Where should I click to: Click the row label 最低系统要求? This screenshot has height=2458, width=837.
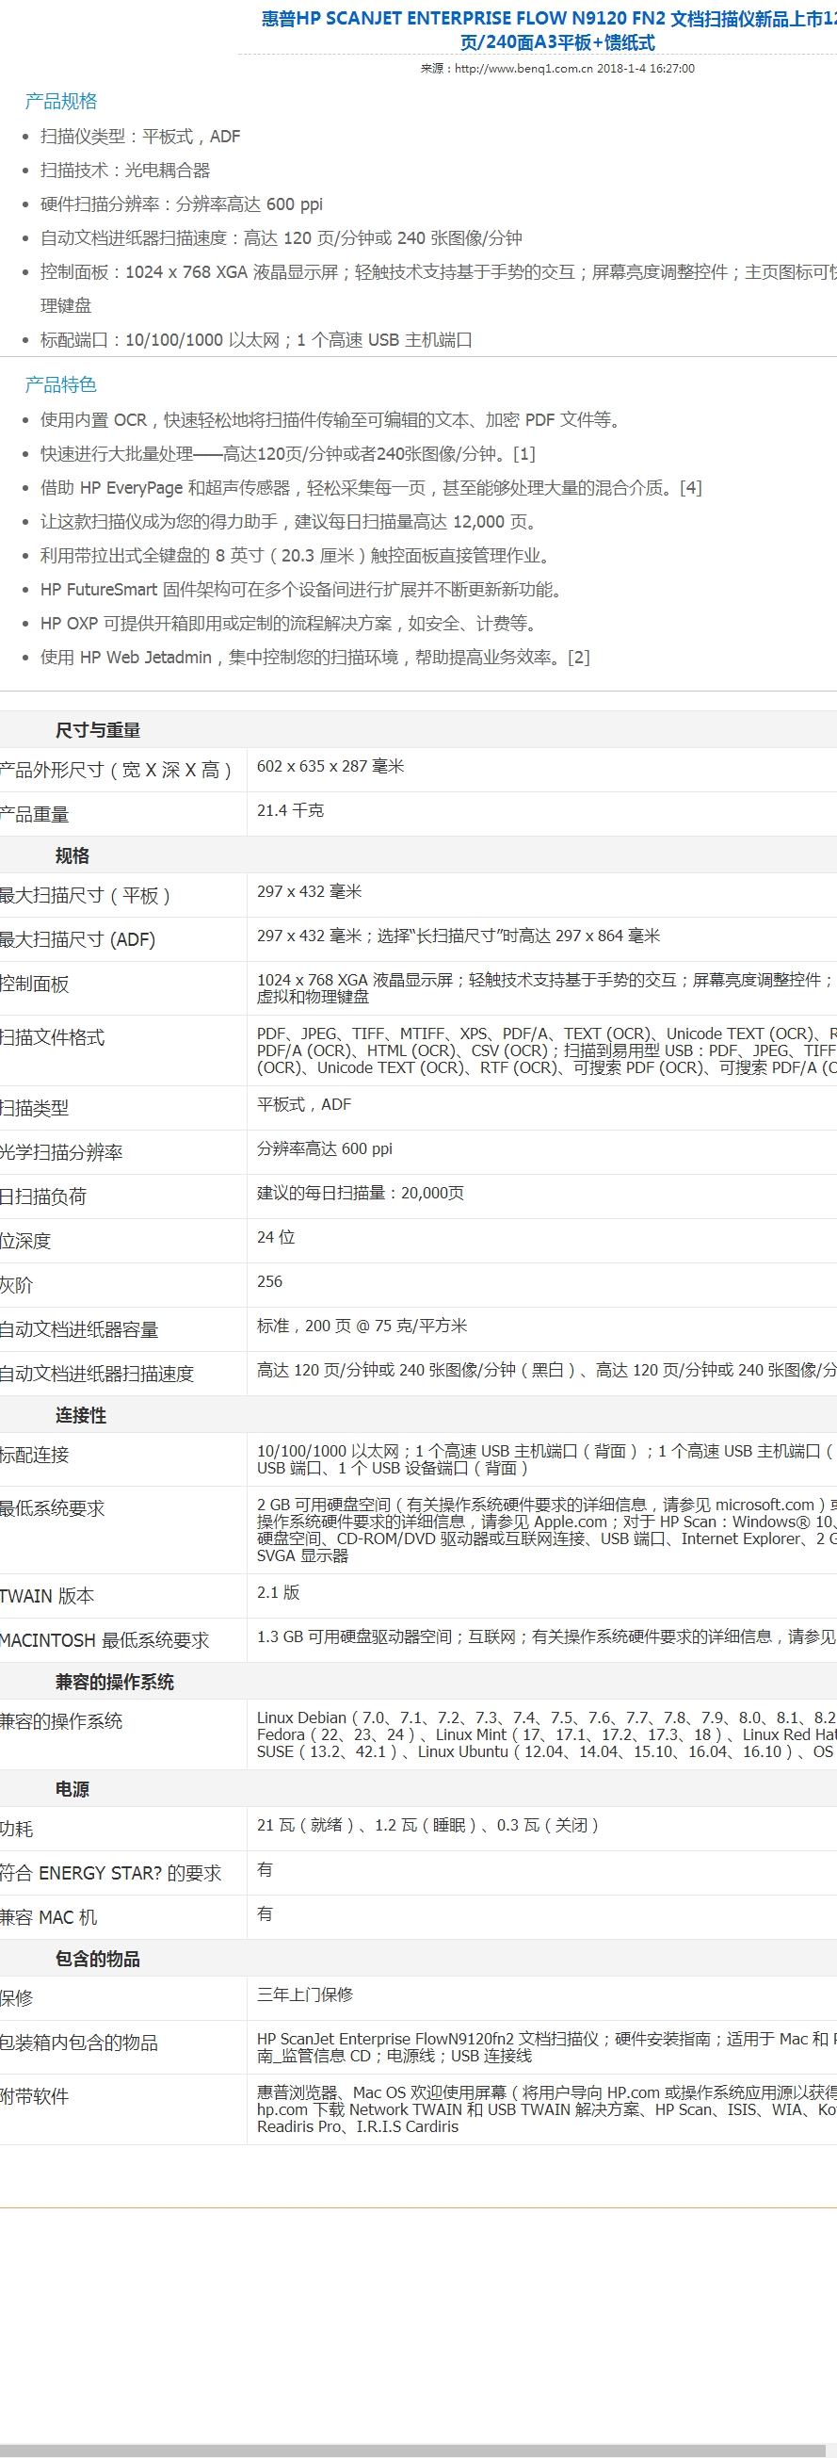coord(53,1509)
